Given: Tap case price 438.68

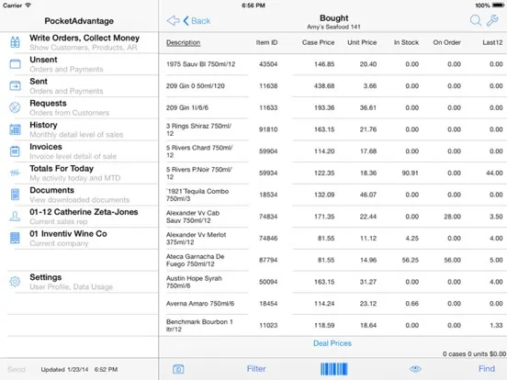Looking at the screenshot, I should pyautogui.click(x=324, y=86).
